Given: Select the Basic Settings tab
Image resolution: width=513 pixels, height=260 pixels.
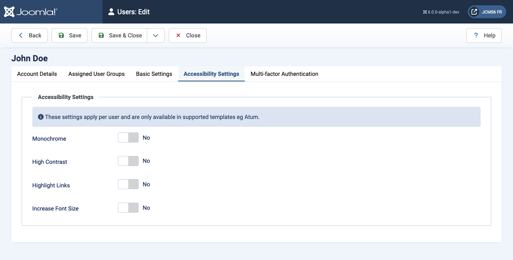Looking at the screenshot, I should (x=154, y=74).
